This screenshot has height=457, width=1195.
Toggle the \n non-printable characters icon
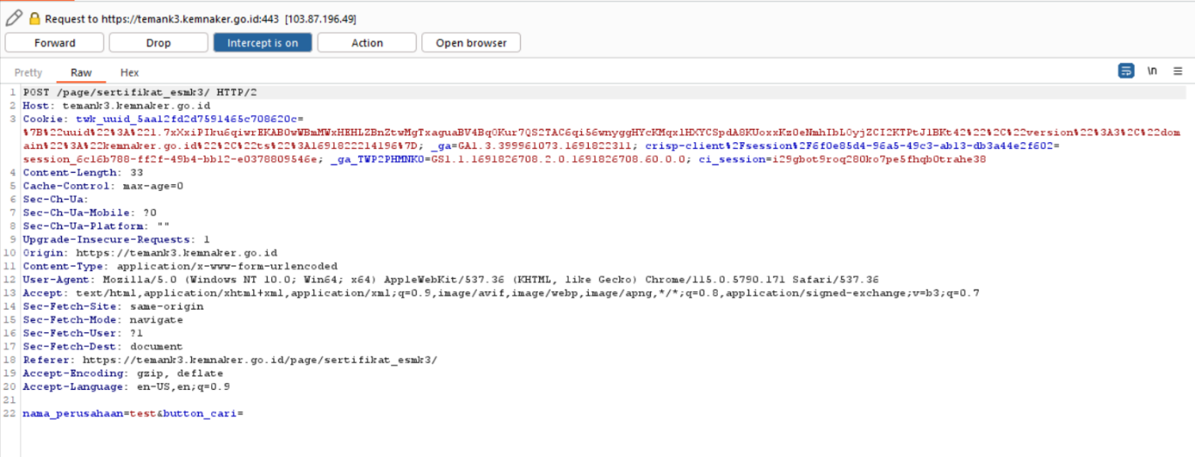coord(1152,72)
